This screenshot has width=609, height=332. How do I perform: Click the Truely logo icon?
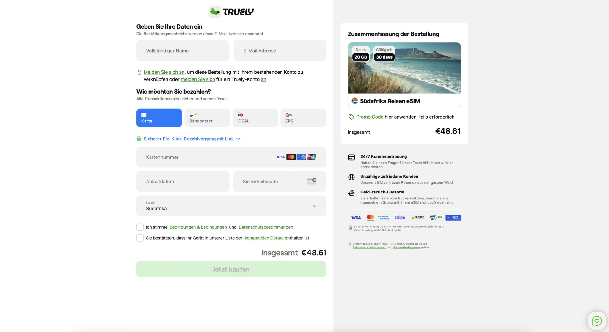pyautogui.click(x=214, y=12)
